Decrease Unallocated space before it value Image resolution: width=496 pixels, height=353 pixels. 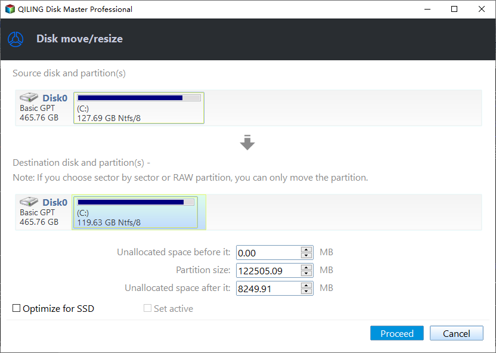[306, 256]
